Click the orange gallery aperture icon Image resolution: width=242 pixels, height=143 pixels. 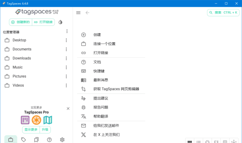click(36, 120)
